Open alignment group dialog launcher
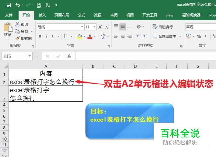The image size is (216, 157). (181, 46)
